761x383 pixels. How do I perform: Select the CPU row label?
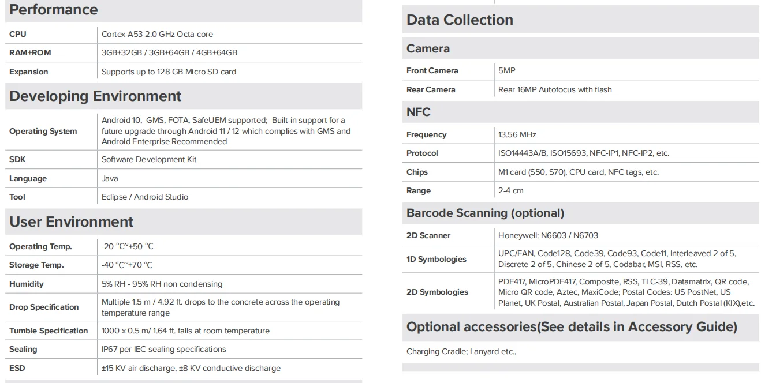(16, 34)
